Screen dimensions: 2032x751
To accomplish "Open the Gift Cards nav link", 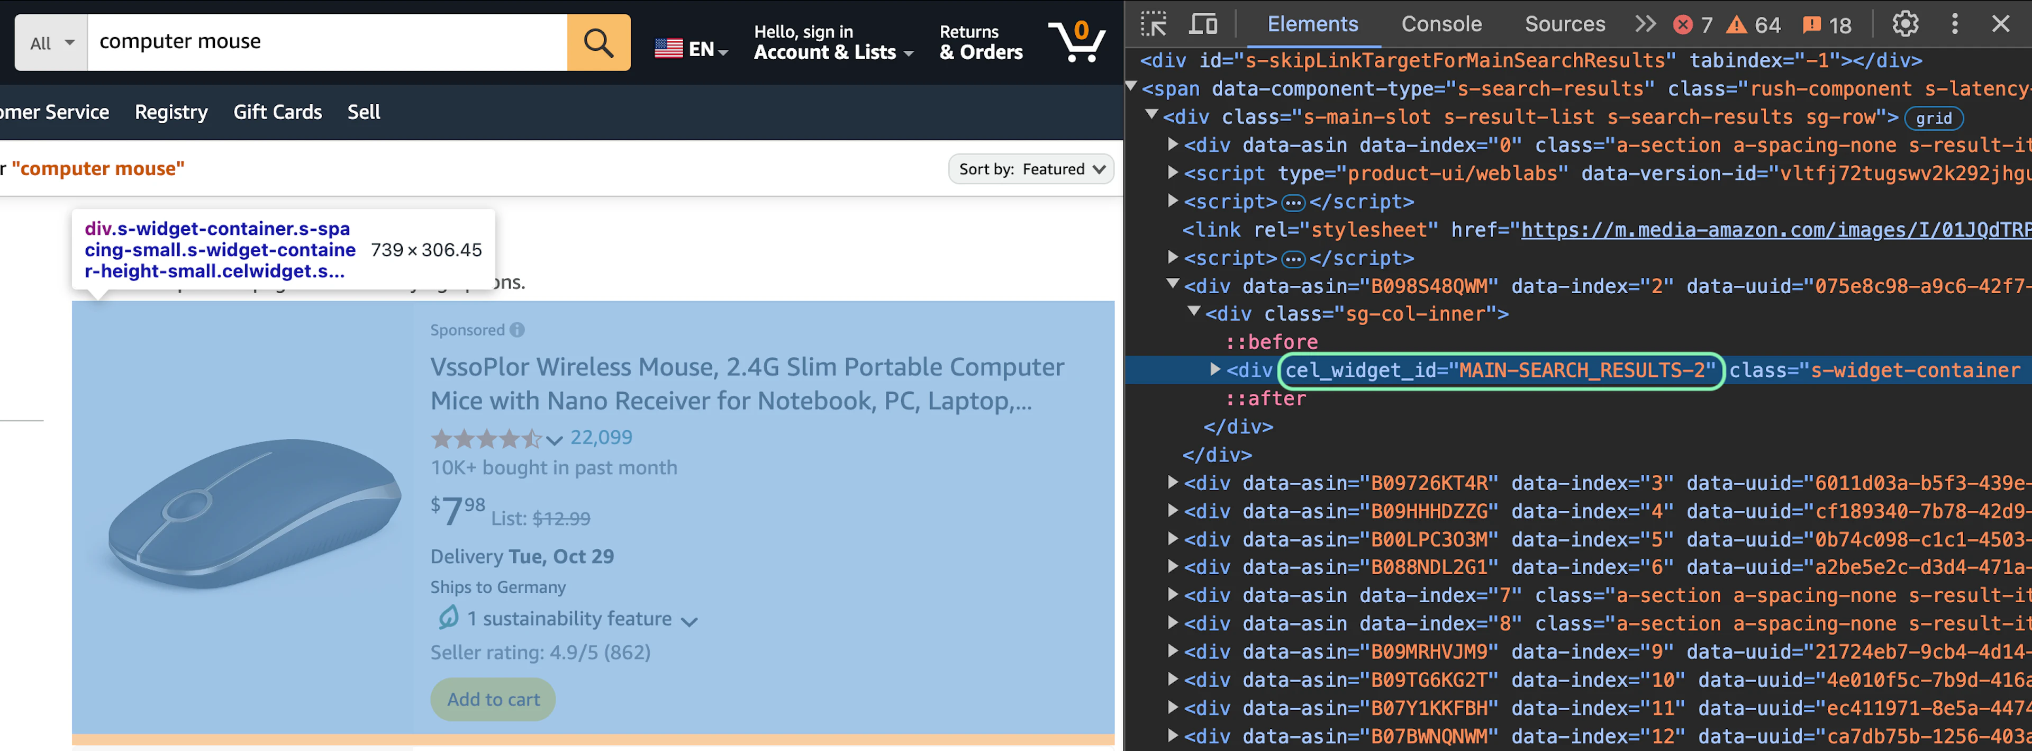I will 278,112.
